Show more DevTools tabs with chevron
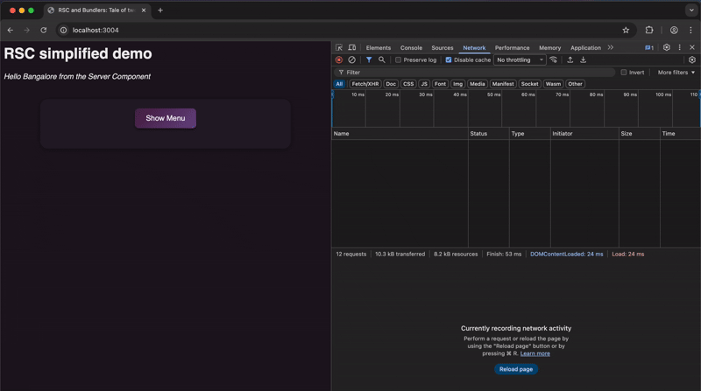The width and height of the screenshot is (701, 391). coord(611,48)
